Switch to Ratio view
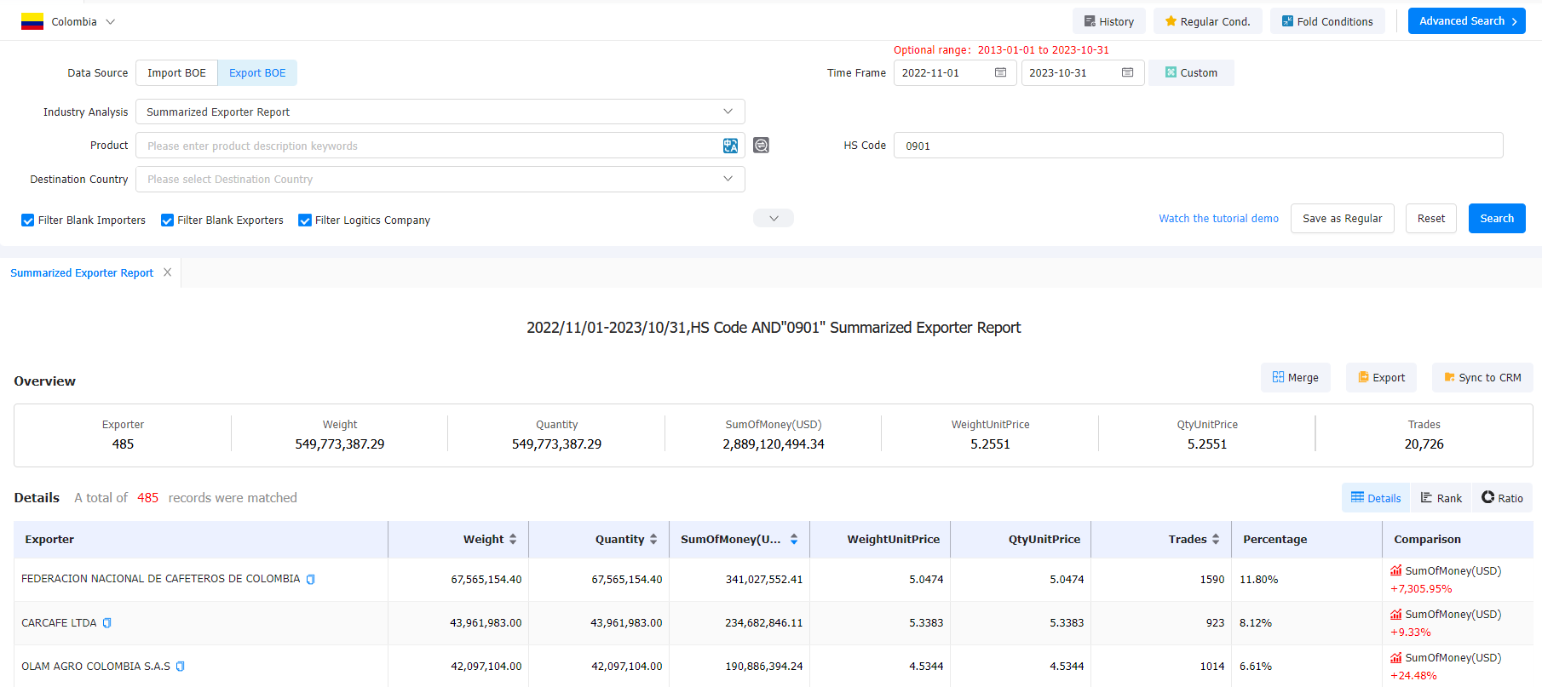The width and height of the screenshot is (1542, 687). click(x=1502, y=498)
